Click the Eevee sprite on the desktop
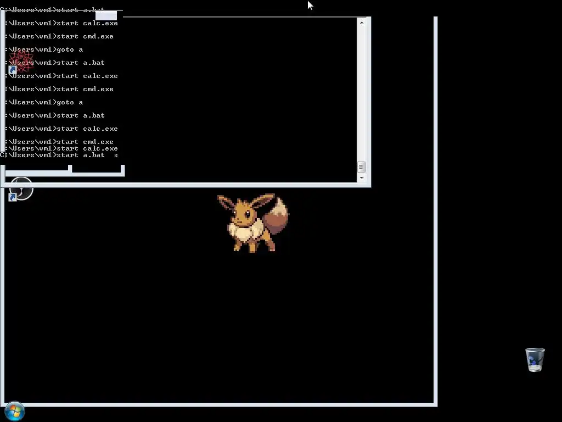 [253, 223]
